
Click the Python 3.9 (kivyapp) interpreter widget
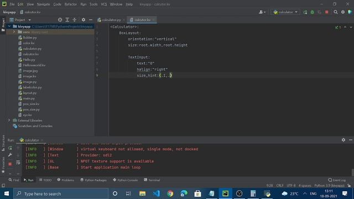(330, 186)
